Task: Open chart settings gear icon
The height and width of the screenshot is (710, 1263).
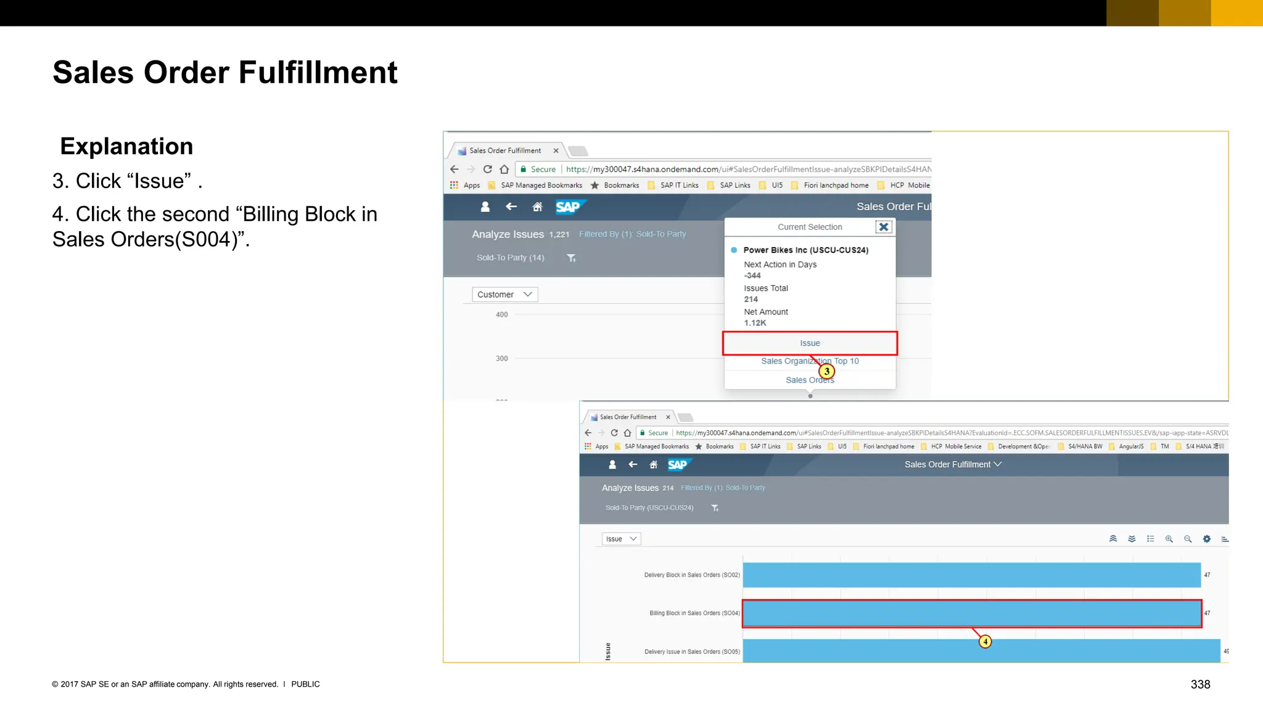Action: (1207, 539)
